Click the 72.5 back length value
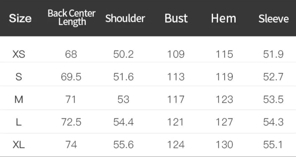Image resolution: width=296 pixels, height=157 pixels. [71, 122]
